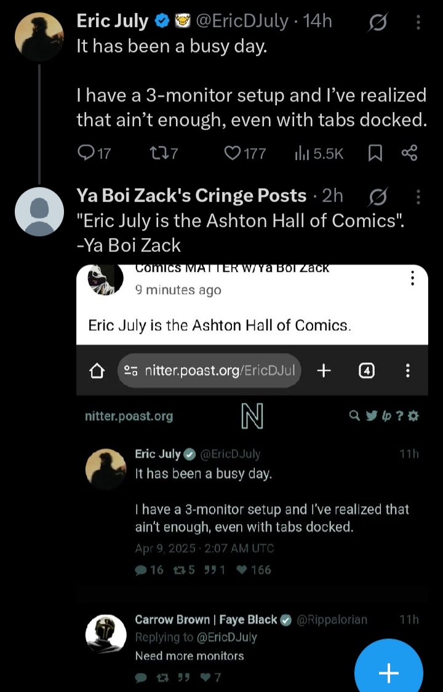Open the tab switcher showing 4 tabs

coord(367,371)
